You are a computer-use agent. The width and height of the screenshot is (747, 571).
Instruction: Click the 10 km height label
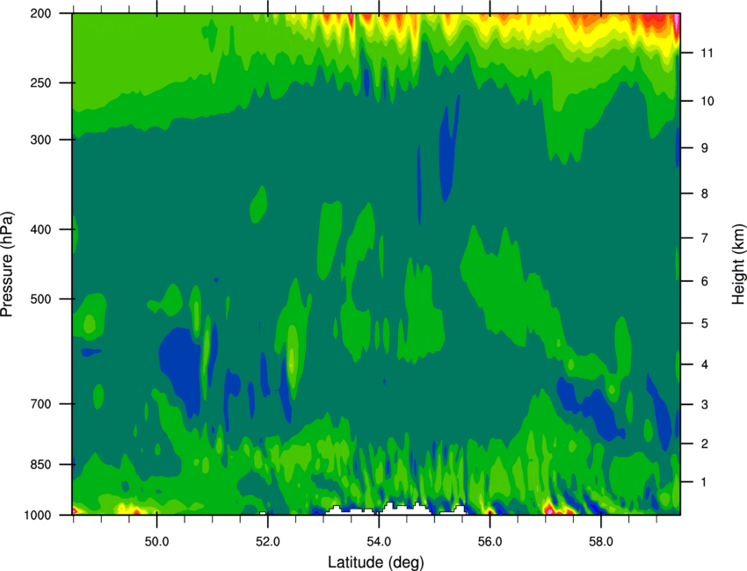707,101
